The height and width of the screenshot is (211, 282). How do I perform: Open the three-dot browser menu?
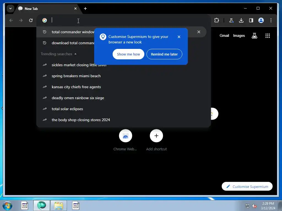[x=271, y=20]
